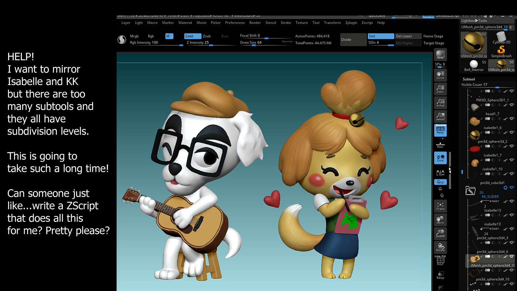Screen dimensions: 517x291
Task: Click the BPR render icon
Action: tap(440, 55)
